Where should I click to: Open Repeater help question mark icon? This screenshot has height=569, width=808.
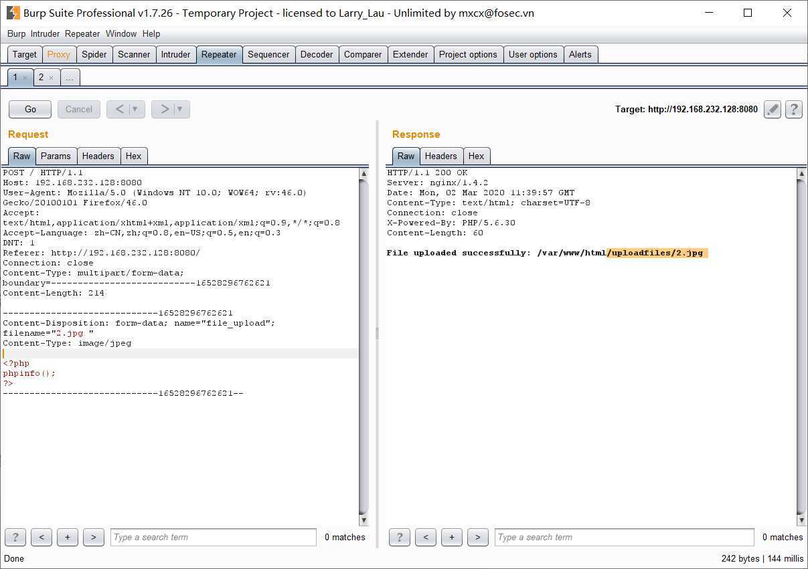[x=794, y=109]
